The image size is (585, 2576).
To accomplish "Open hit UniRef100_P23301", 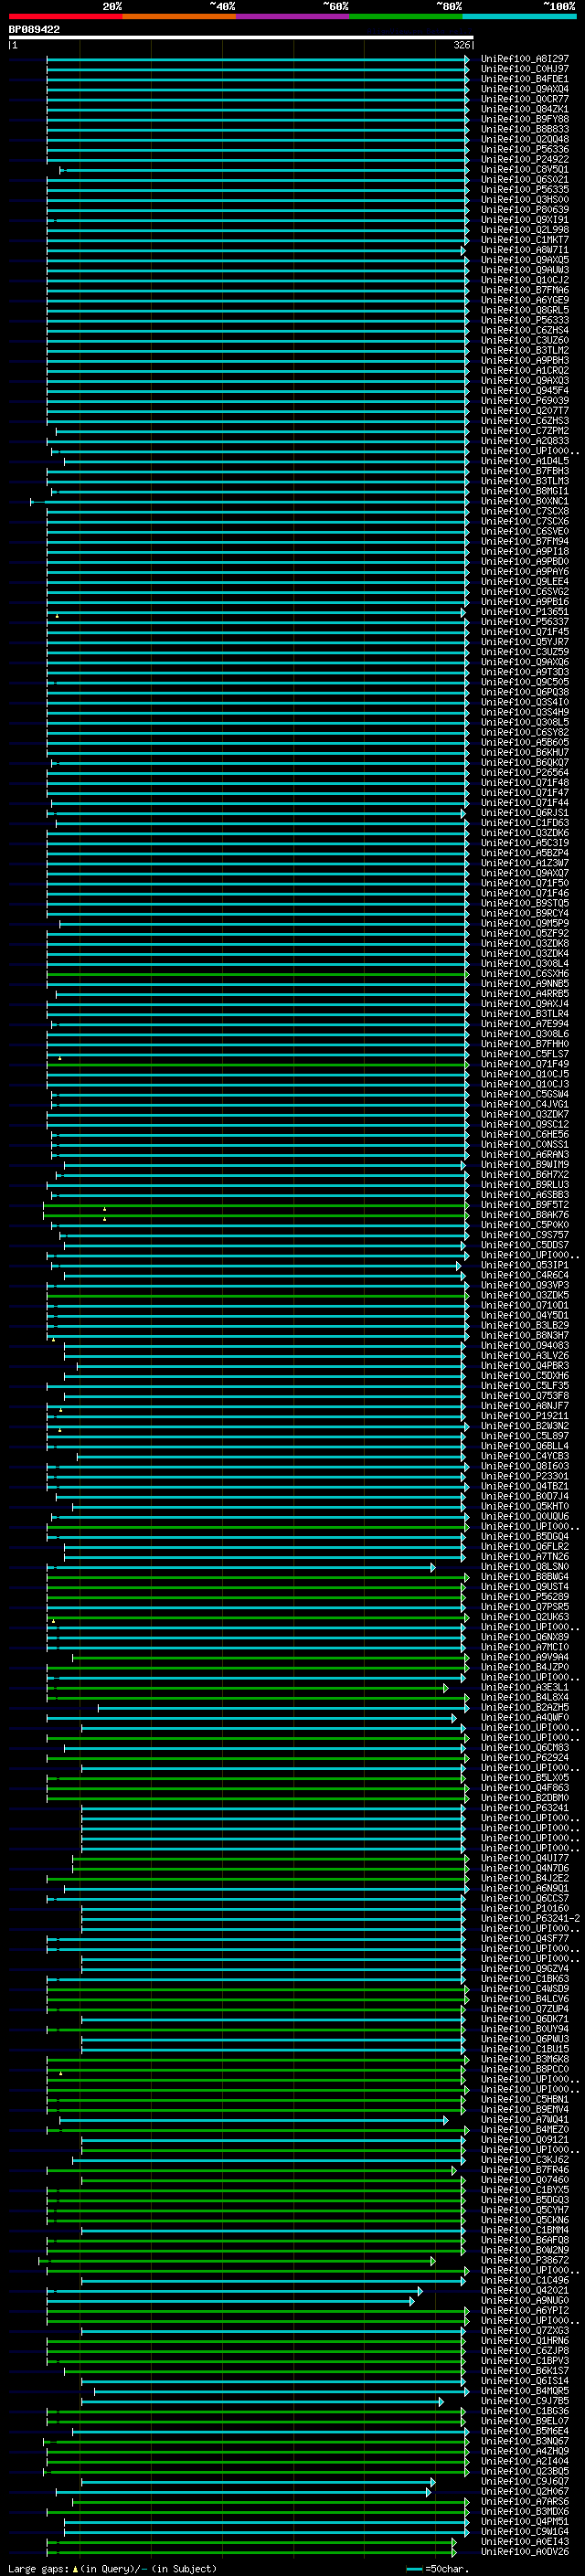I will (525, 1476).
